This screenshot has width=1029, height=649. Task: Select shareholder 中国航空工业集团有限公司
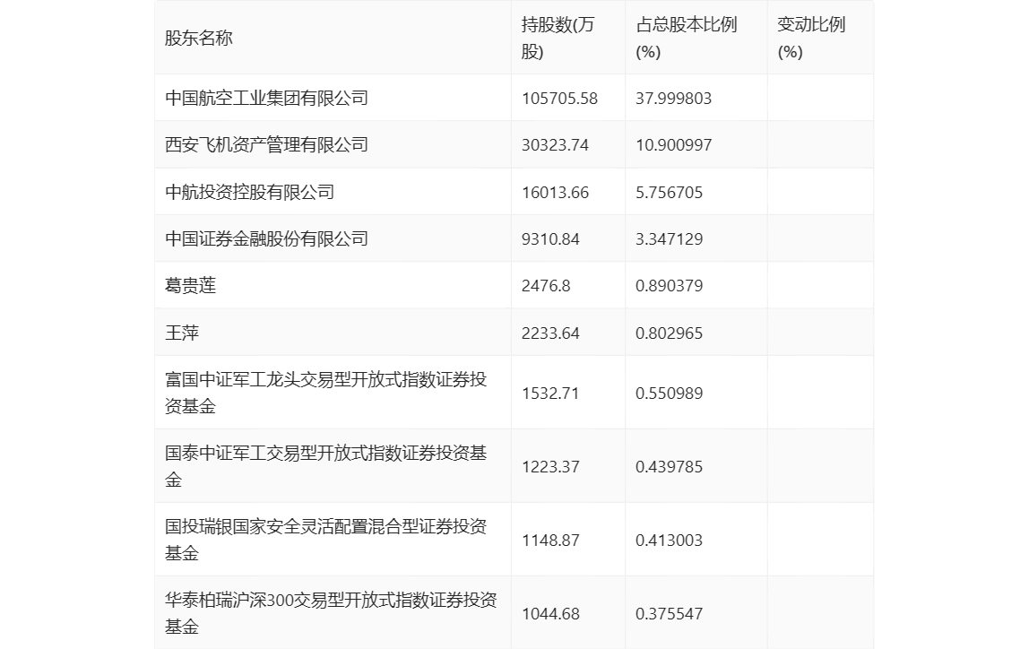[266, 98]
